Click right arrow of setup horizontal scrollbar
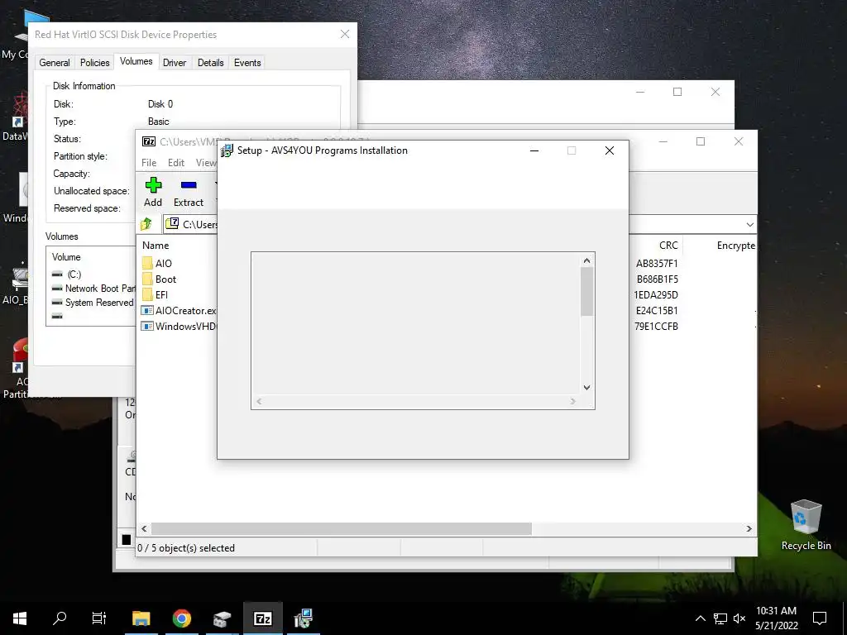The image size is (847, 635). point(572,401)
